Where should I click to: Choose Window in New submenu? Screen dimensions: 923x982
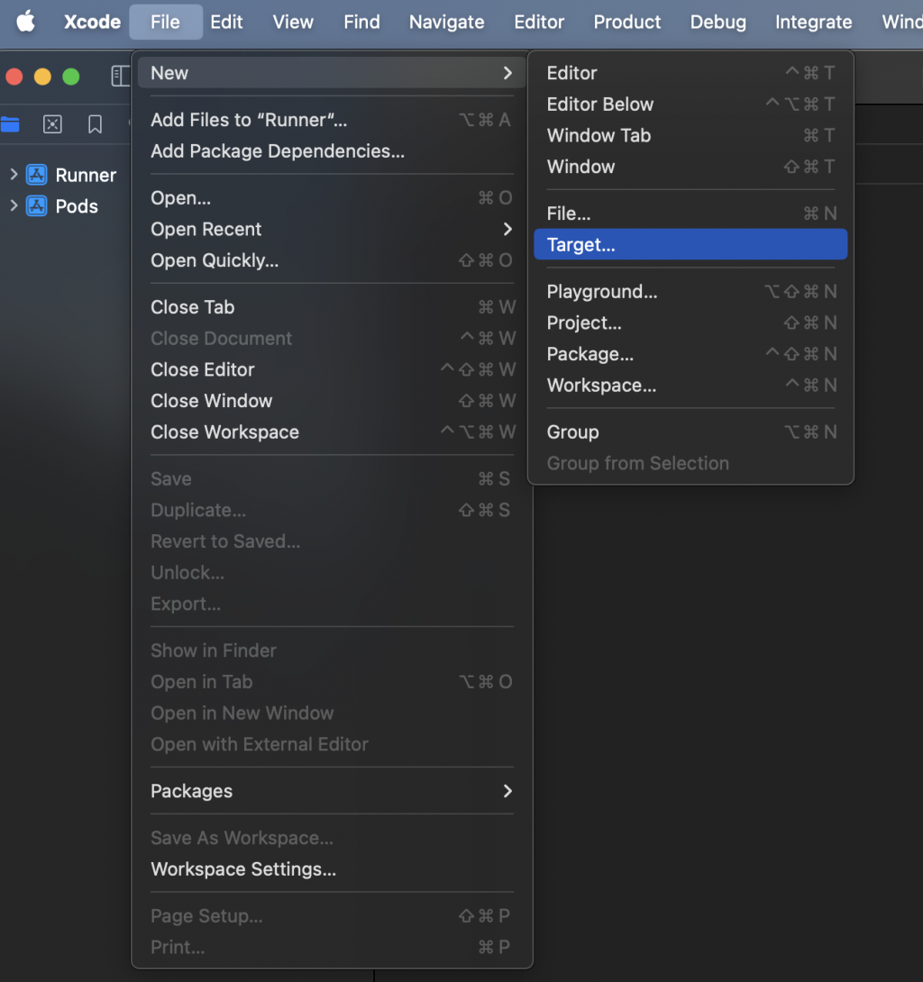click(690, 167)
